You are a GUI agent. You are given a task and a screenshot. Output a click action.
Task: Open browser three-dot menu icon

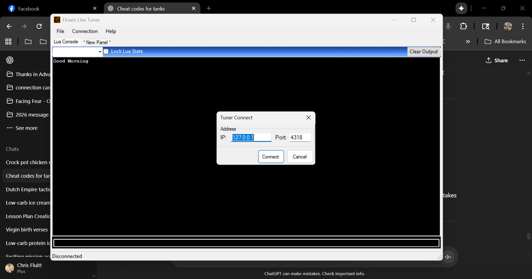[523, 26]
